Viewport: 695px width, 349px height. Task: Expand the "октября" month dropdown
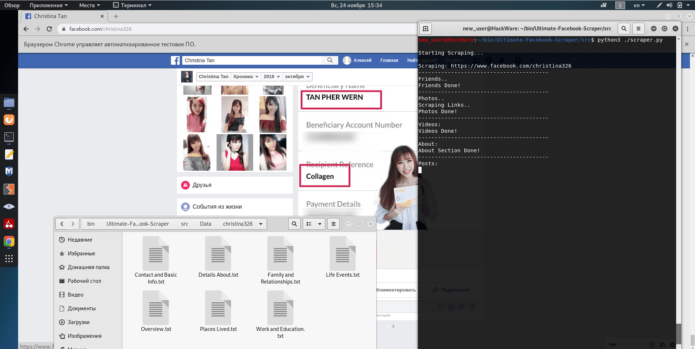coord(297,77)
